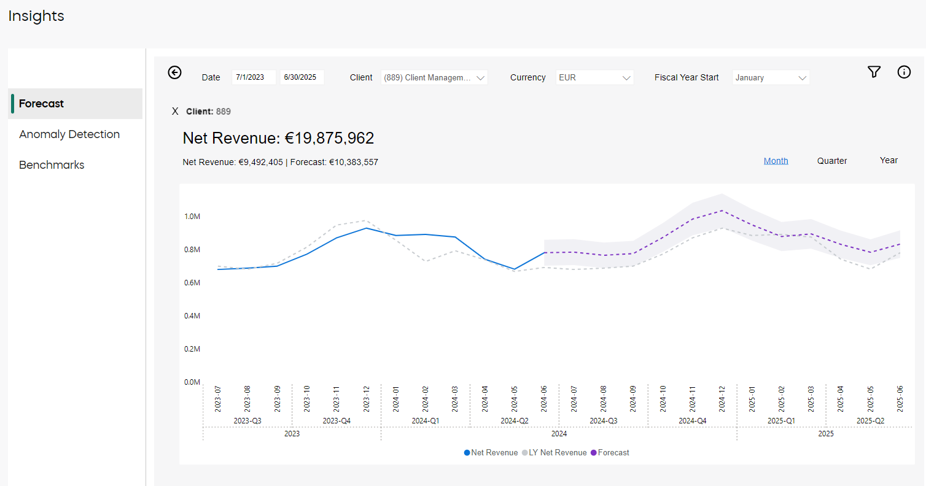Open the Currency EUR dropdown

594,78
